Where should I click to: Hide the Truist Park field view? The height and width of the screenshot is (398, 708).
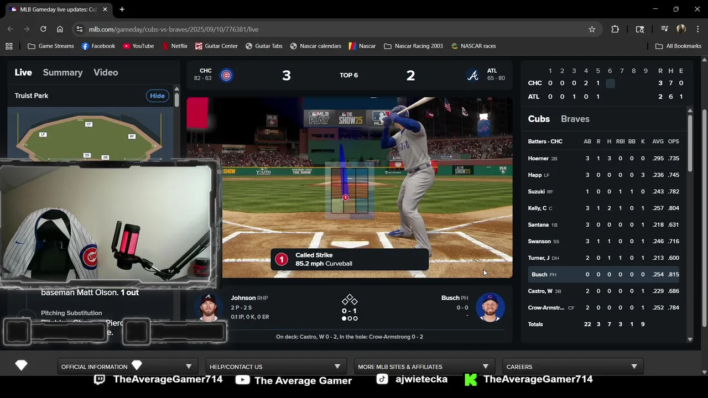coord(157,96)
